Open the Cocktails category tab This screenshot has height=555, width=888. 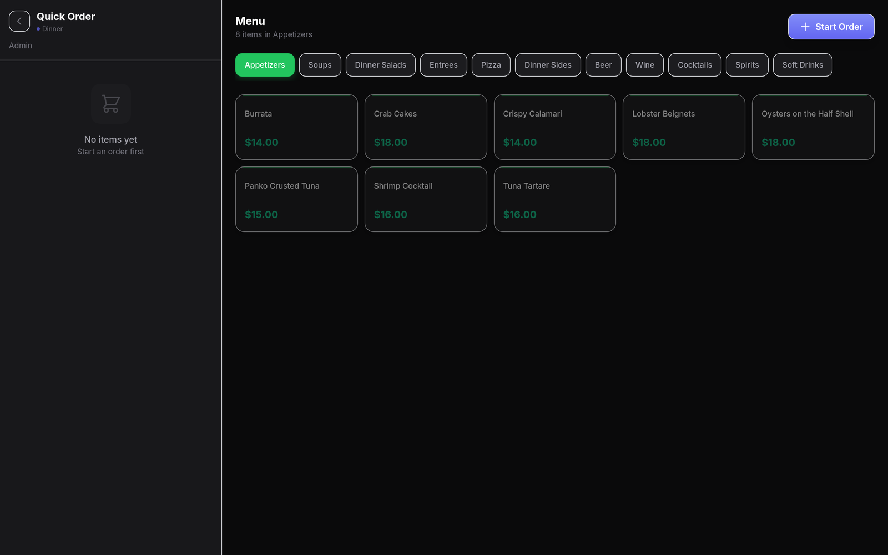694,65
